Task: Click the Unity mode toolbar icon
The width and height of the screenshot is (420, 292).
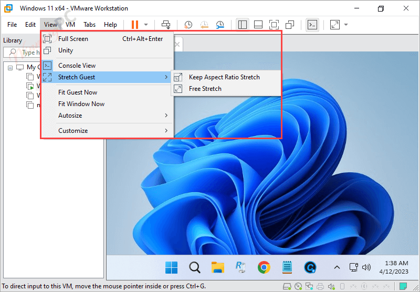Action: coord(290,25)
